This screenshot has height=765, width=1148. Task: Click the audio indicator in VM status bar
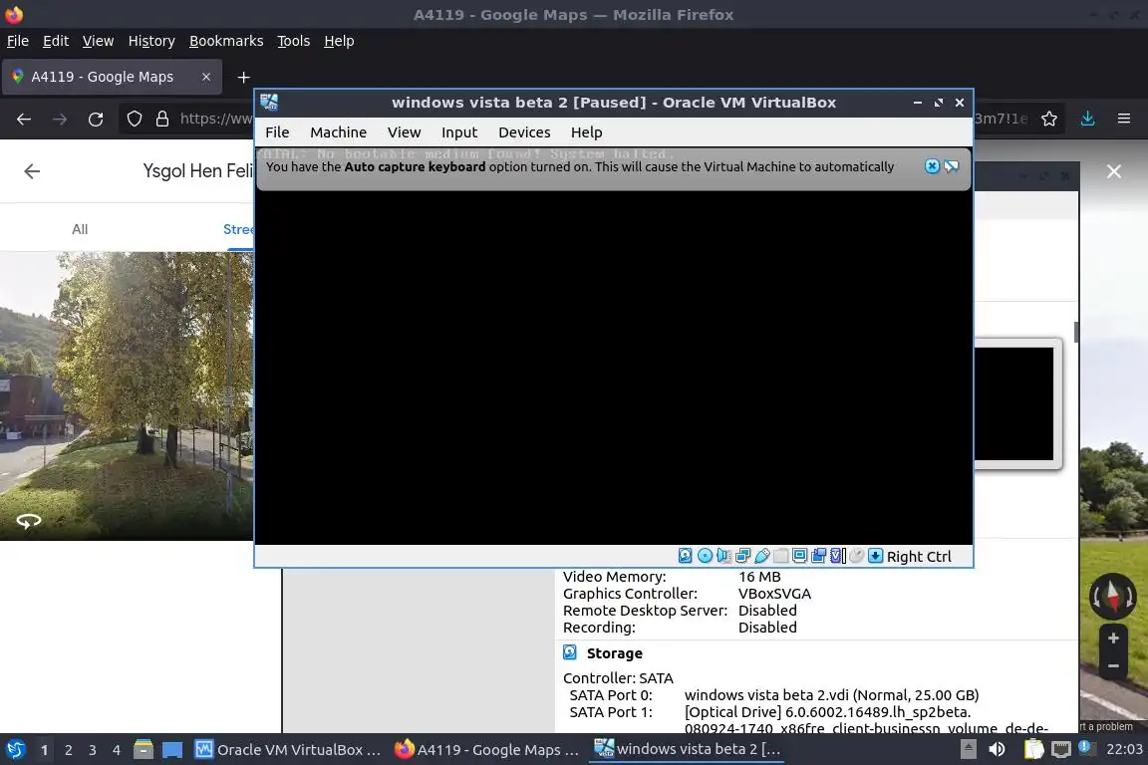click(x=723, y=556)
